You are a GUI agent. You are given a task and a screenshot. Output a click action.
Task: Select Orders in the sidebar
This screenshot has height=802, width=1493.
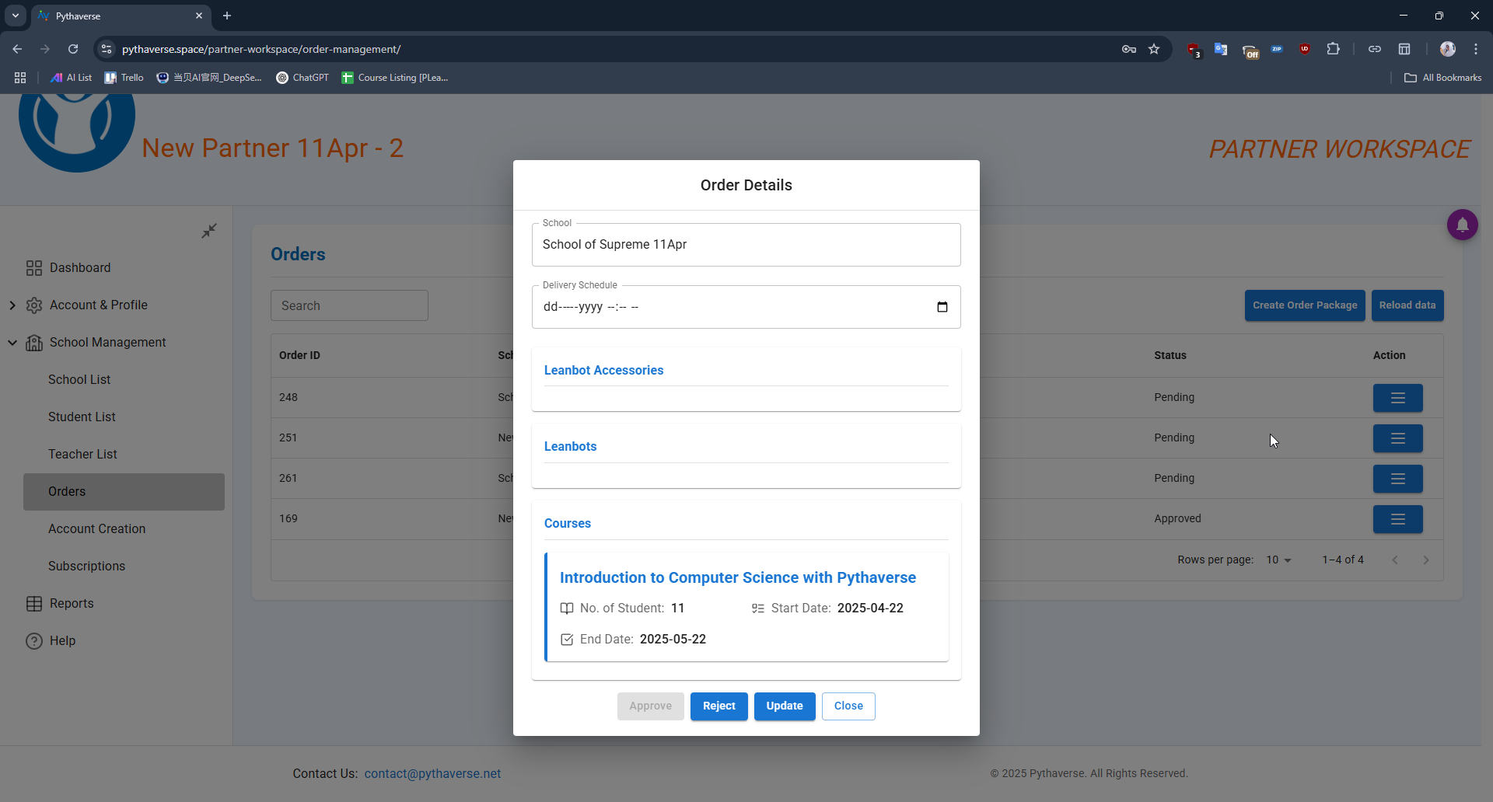click(x=124, y=492)
